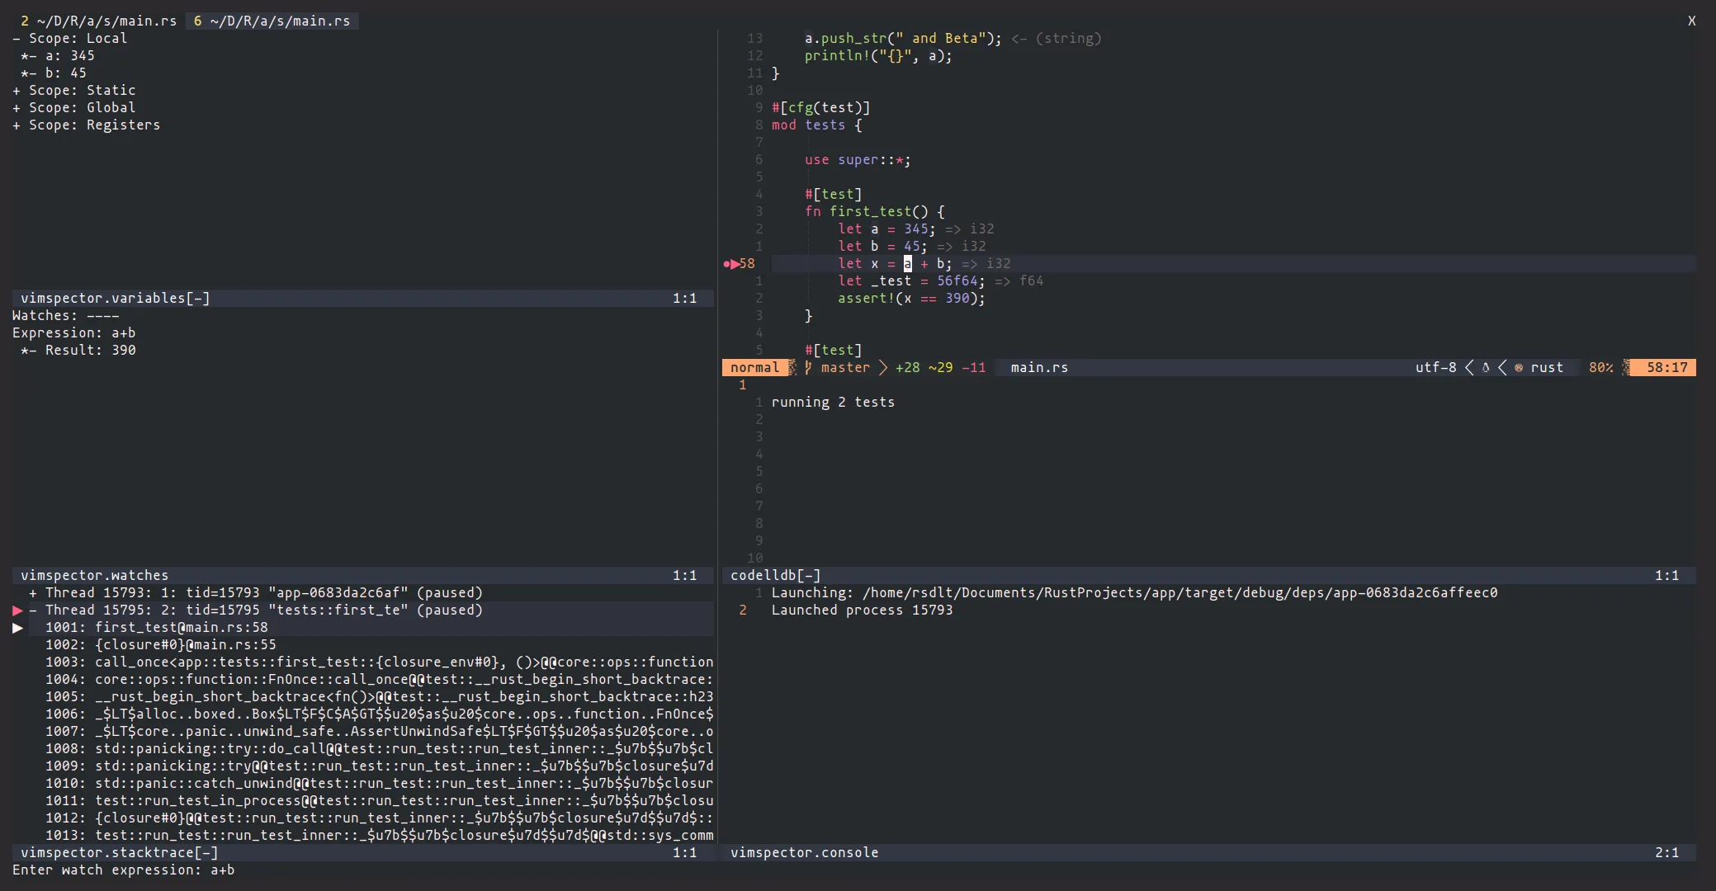
Task: Select stack frame 1001 first_test@main.rs:58
Action: point(157,628)
